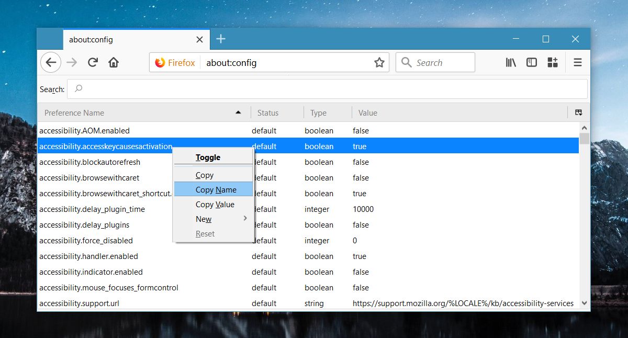This screenshot has height=338, width=628.
Task: Open the Library icon
Action: 511,63
